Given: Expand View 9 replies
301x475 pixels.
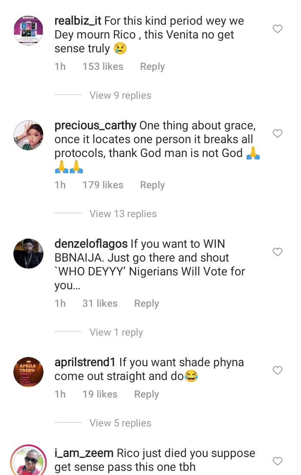Looking at the screenshot, I should tap(120, 95).
